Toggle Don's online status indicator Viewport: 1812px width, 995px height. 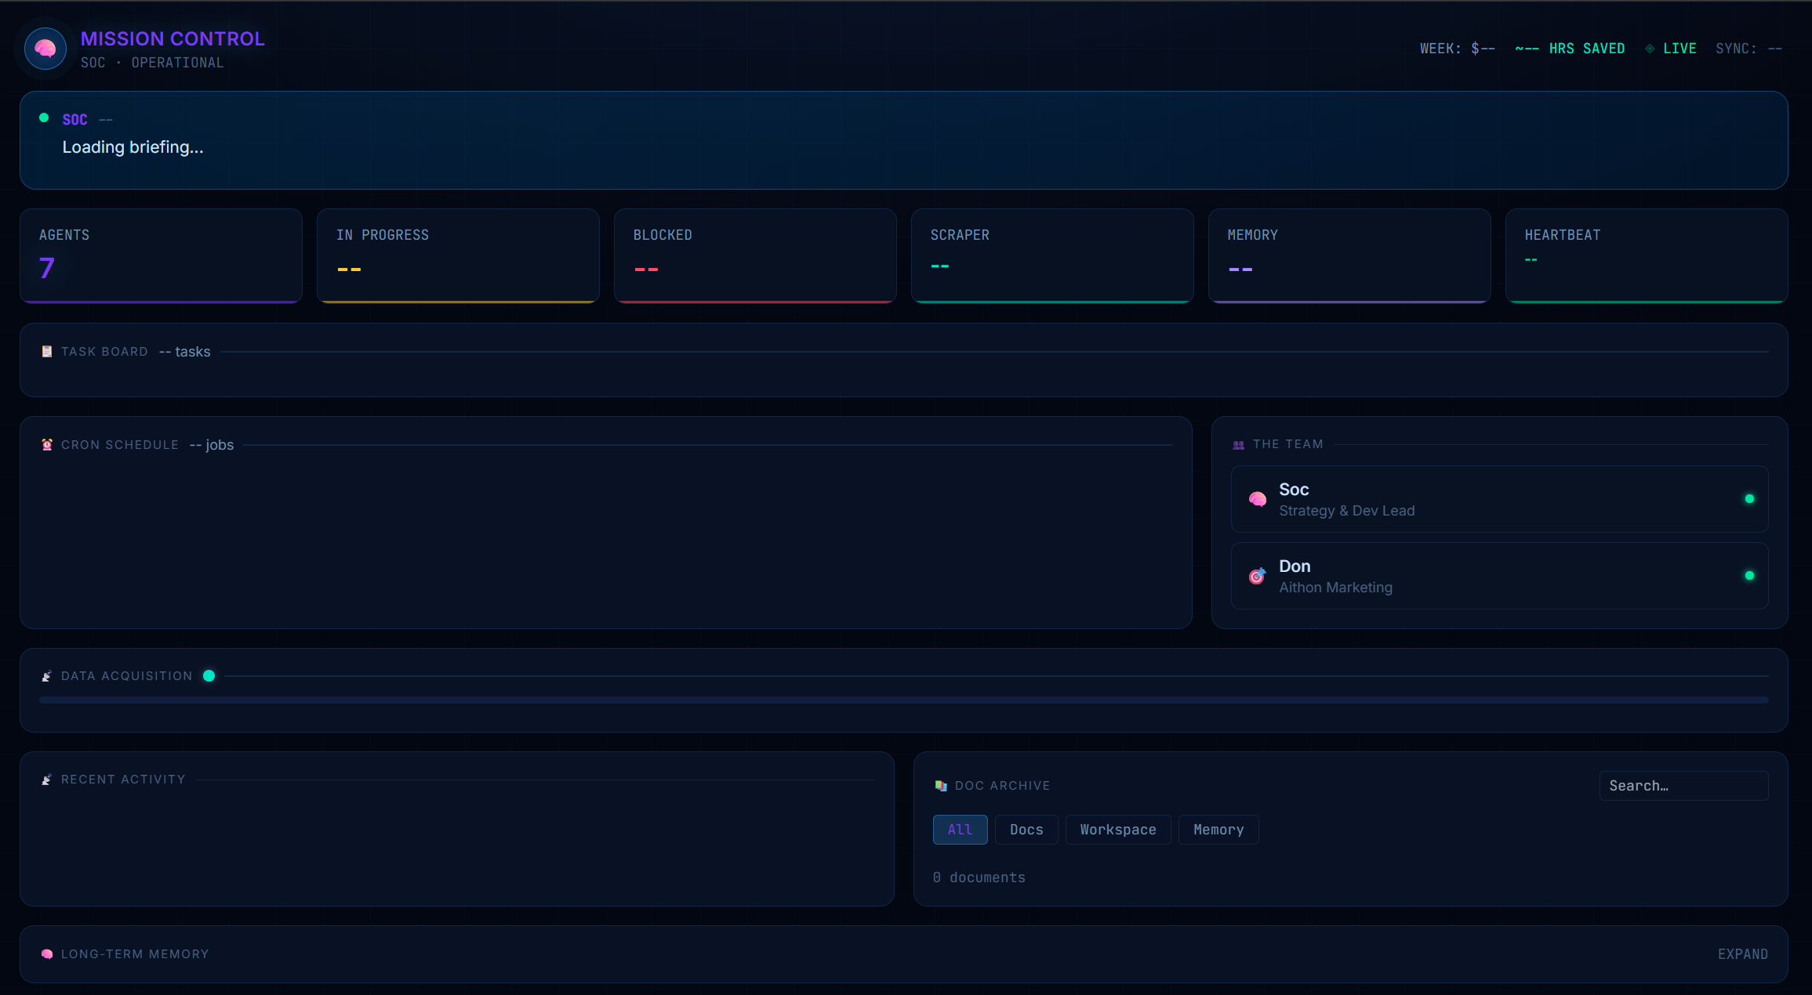point(1750,575)
